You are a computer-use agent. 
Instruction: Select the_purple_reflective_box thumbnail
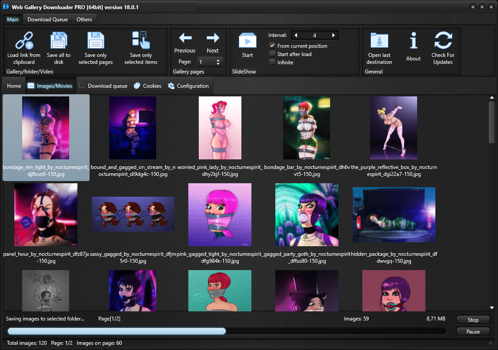pyautogui.click(x=394, y=128)
